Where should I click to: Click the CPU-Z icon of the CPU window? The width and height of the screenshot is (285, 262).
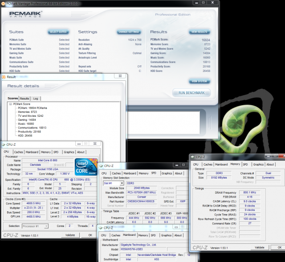tap(4, 145)
